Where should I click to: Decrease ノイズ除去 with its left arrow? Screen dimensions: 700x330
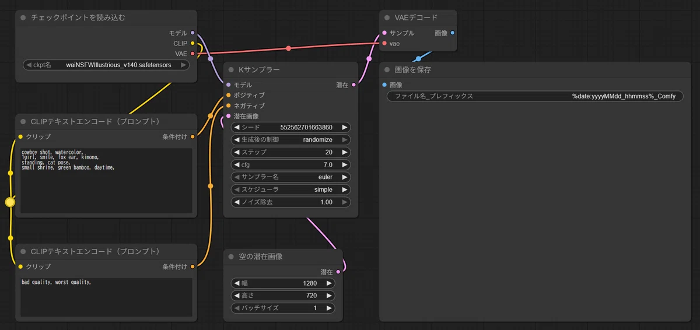coord(237,202)
